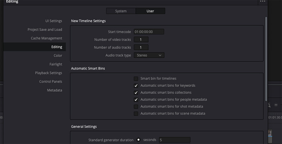The image size is (282, 144).
Task: Click Number of video tracks field
Action: point(141,39)
